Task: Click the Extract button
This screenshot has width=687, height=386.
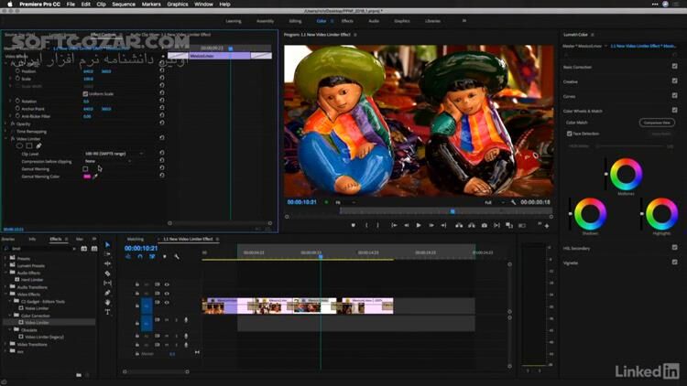Action: pos(472,225)
